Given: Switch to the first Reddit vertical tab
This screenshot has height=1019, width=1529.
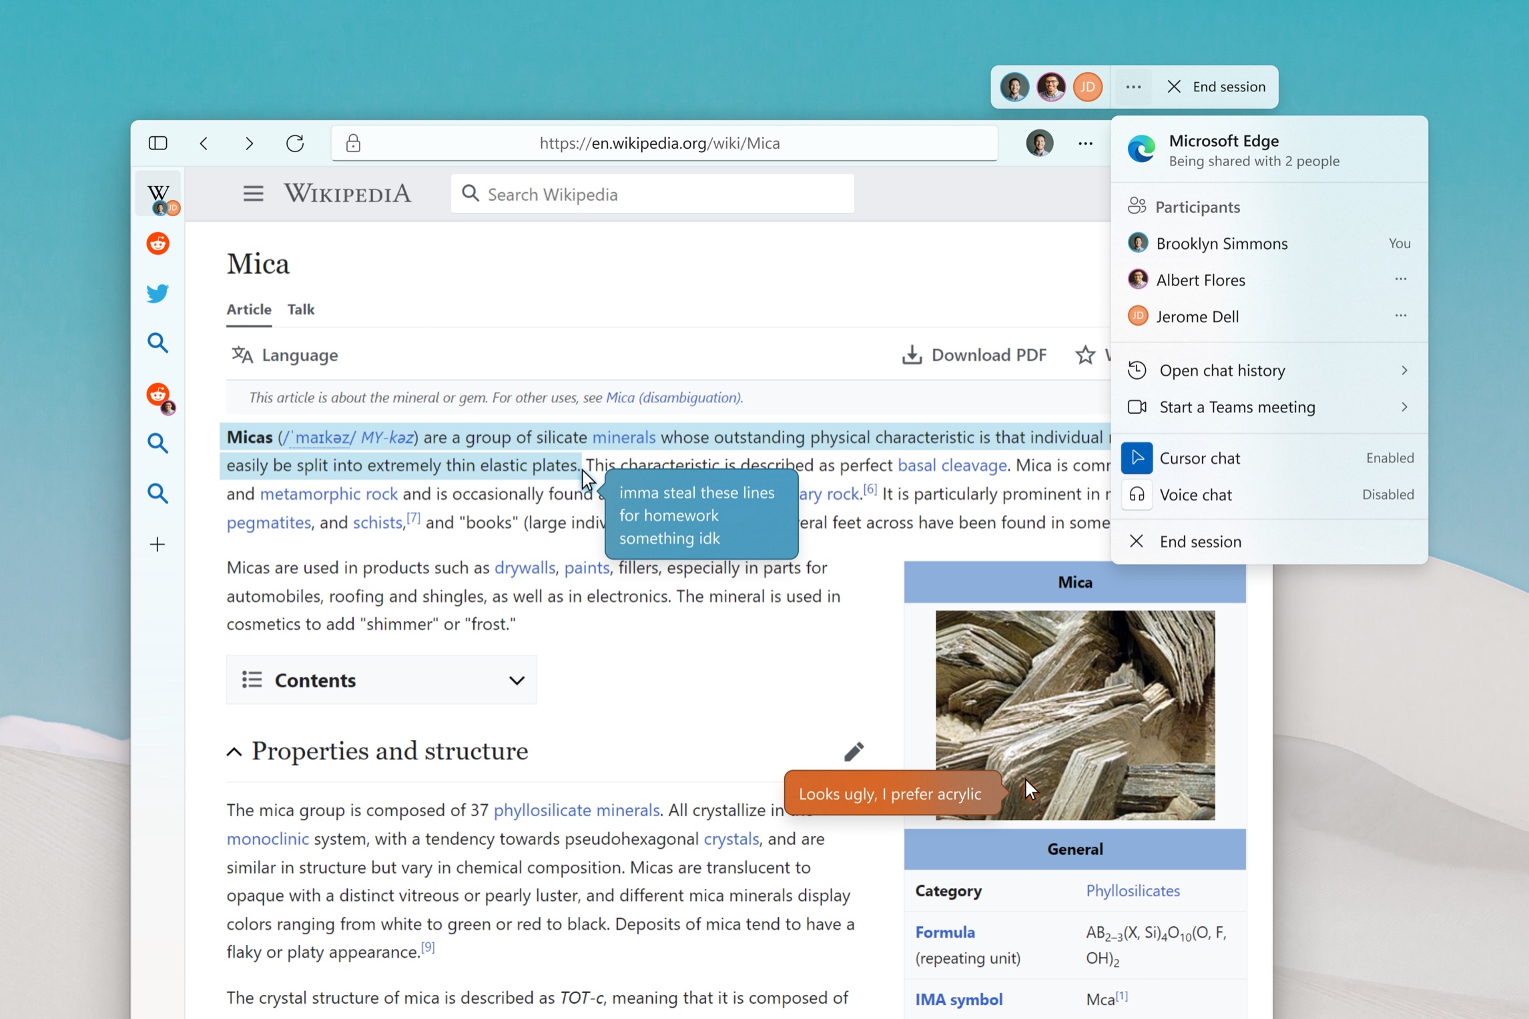Looking at the screenshot, I should tap(158, 244).
